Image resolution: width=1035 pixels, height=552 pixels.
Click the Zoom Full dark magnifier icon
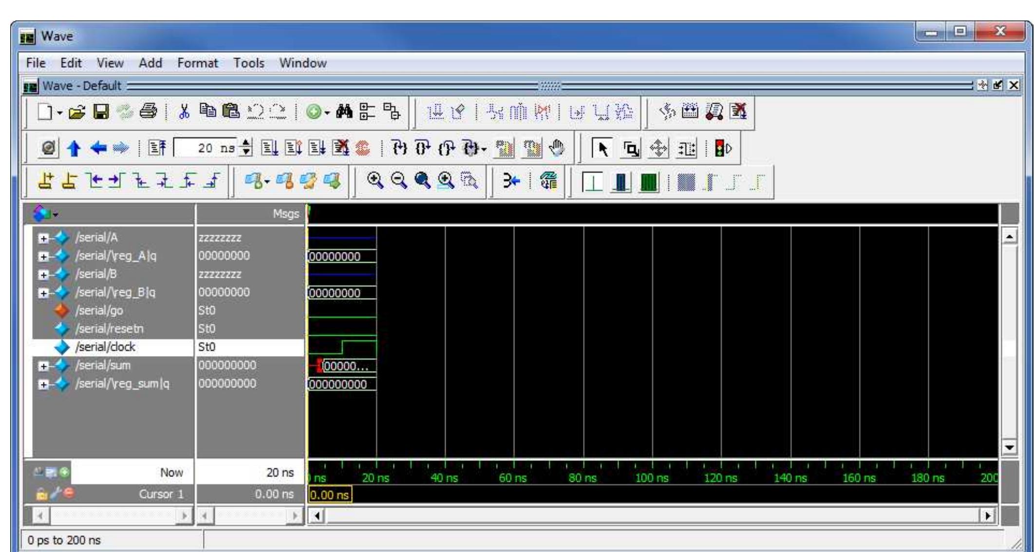coord(422,181)
